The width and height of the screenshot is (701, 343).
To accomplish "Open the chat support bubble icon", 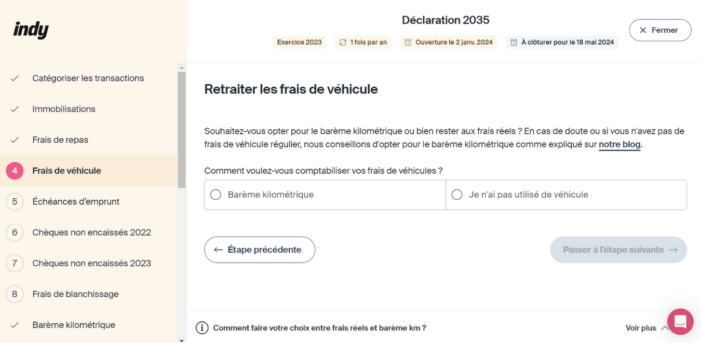I will [x=680, y=321].
